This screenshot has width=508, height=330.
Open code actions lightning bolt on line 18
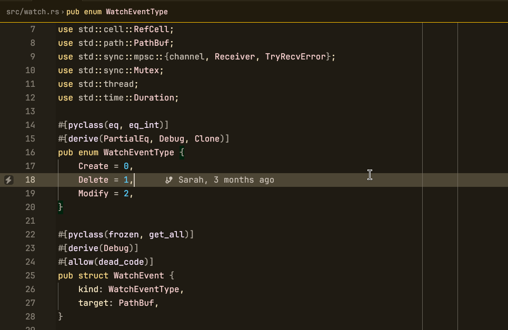tap(9, 179)
